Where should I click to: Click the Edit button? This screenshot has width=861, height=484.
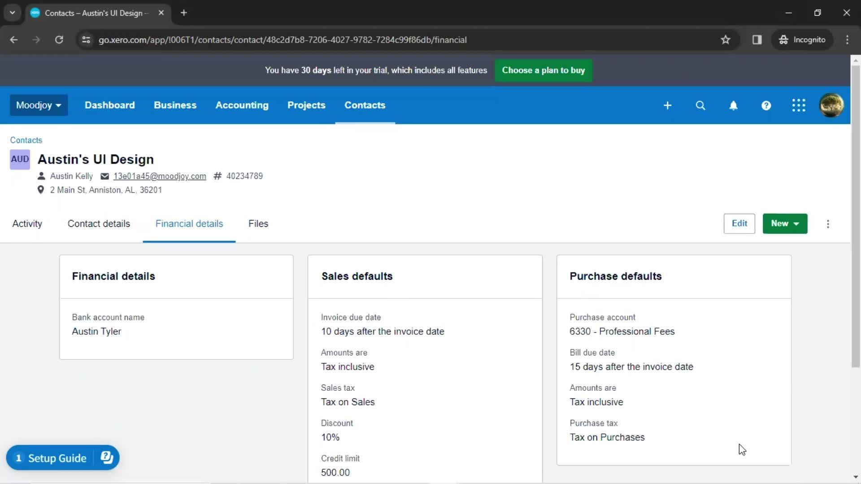(x=739, y=224)
